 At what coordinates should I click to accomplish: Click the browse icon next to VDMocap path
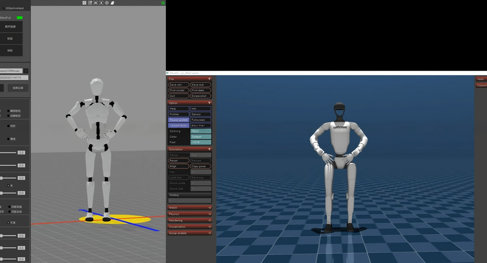(x=26, y=71)
